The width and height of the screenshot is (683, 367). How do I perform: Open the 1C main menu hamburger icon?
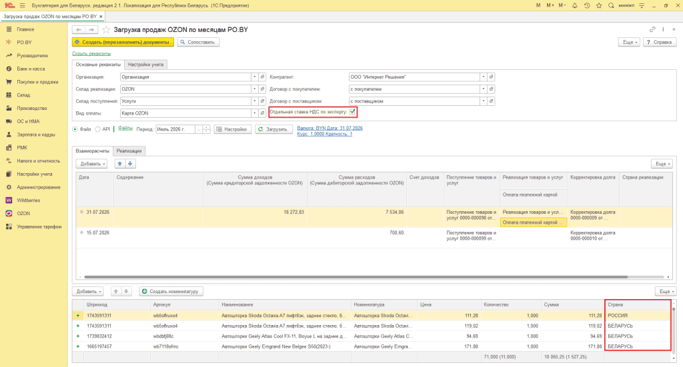pyautogui.click(x=22, y=5)
